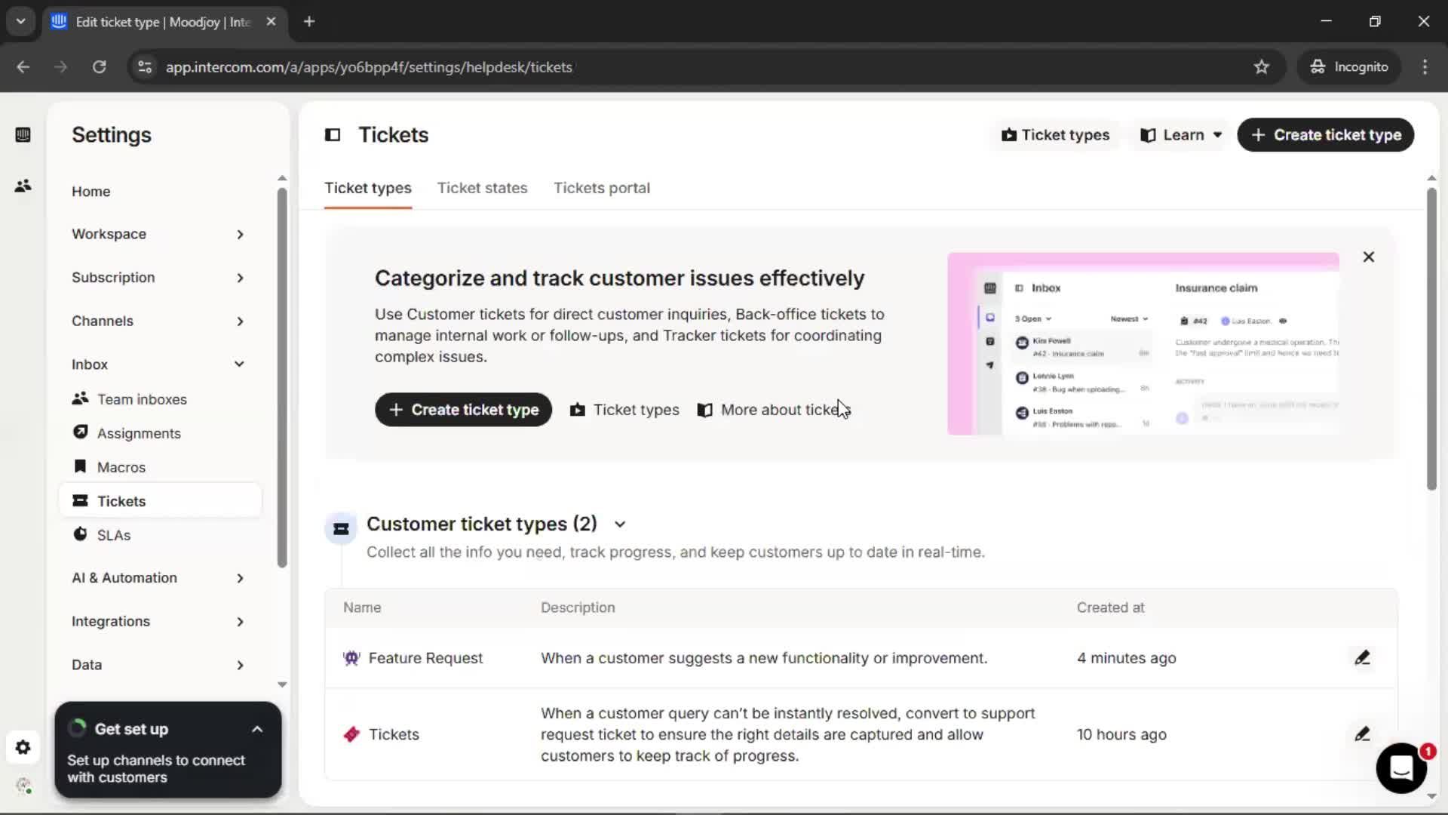Open a new browser tab
Image resolution: width=1448 pixels, height=815 pixels.
309,22
